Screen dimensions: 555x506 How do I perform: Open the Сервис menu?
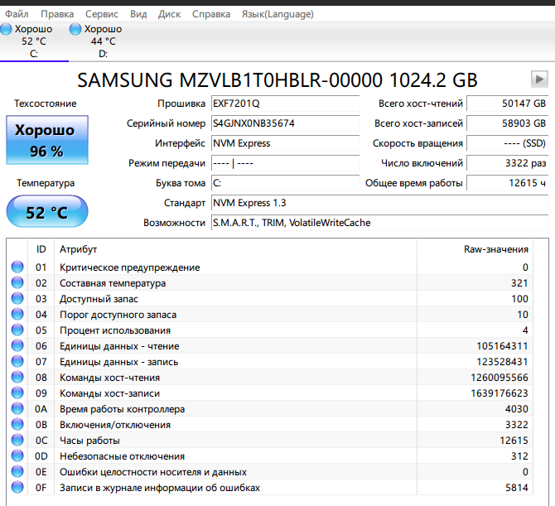[x=102, y=14]
